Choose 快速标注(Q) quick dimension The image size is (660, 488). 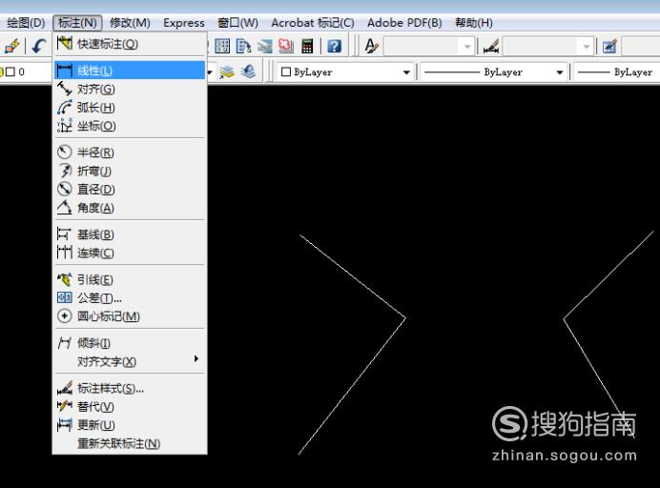coord(130,44)
